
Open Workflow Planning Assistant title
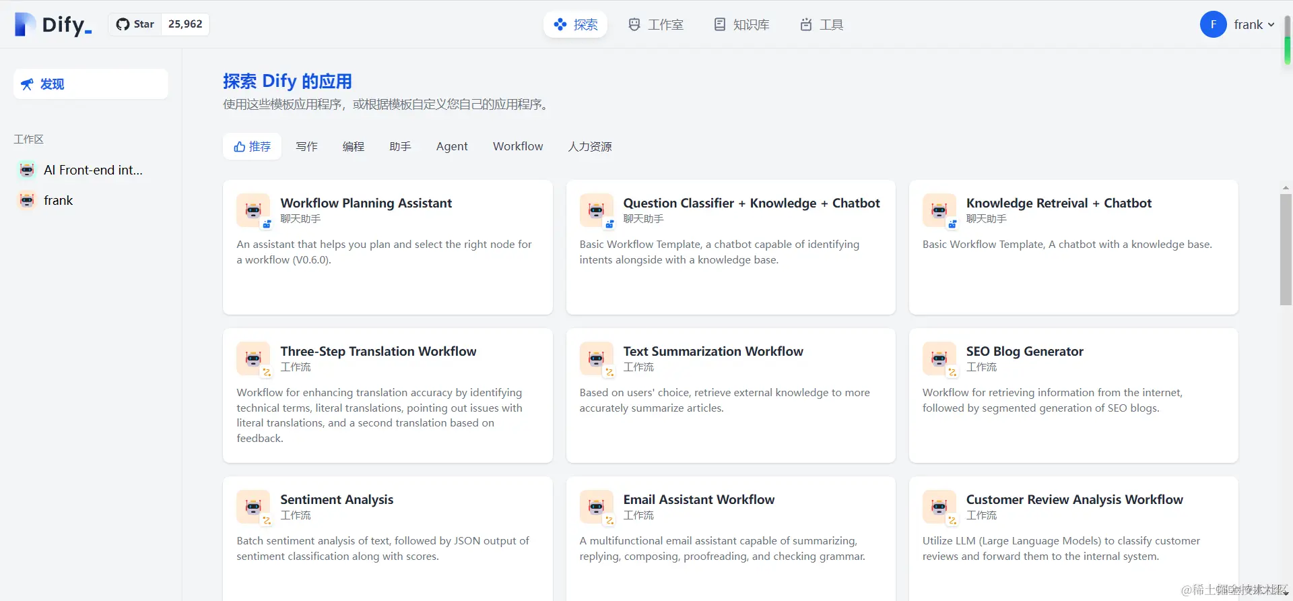[x=366, y=203]
